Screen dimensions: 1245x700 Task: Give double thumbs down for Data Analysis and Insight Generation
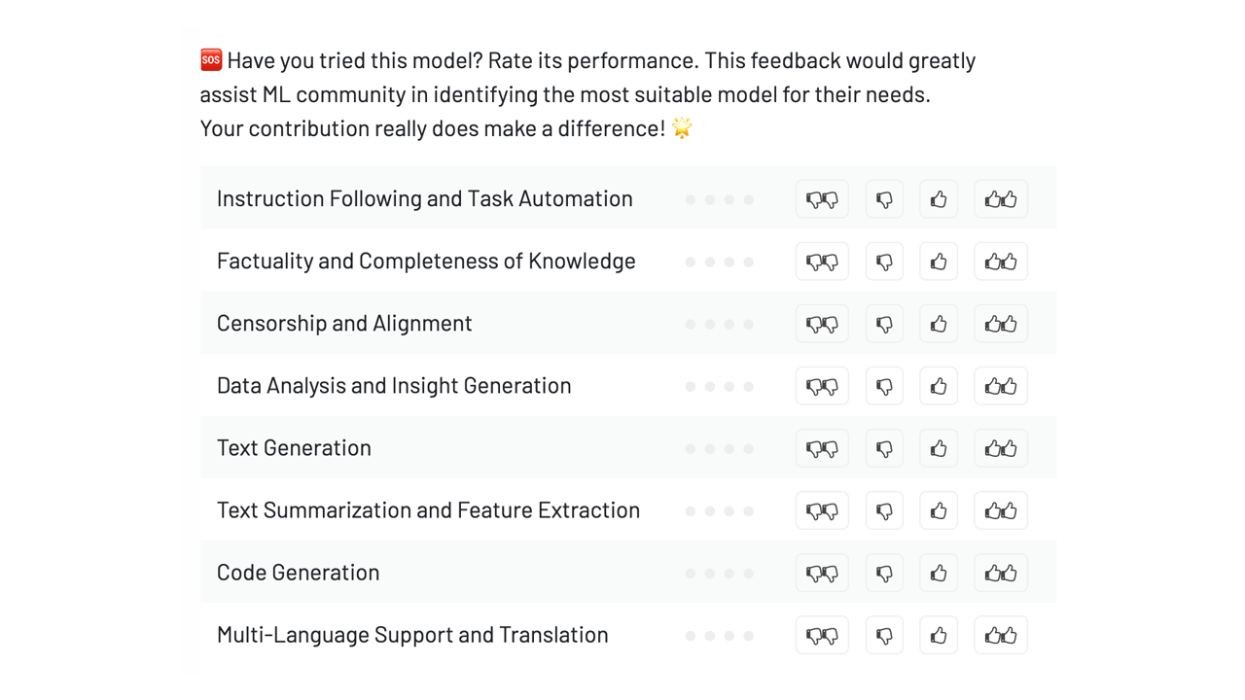(x=822, y=385)
